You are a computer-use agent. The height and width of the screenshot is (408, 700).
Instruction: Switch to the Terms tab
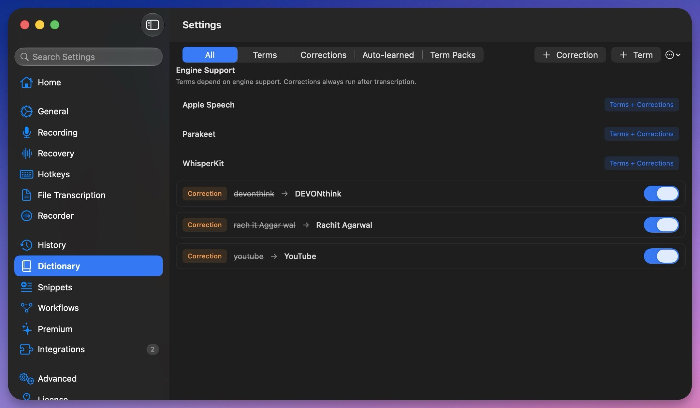click(x=265, y=55)
